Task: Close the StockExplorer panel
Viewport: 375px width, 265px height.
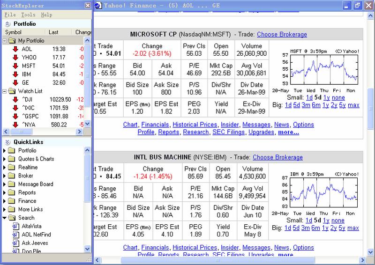Action: [88, 5]
